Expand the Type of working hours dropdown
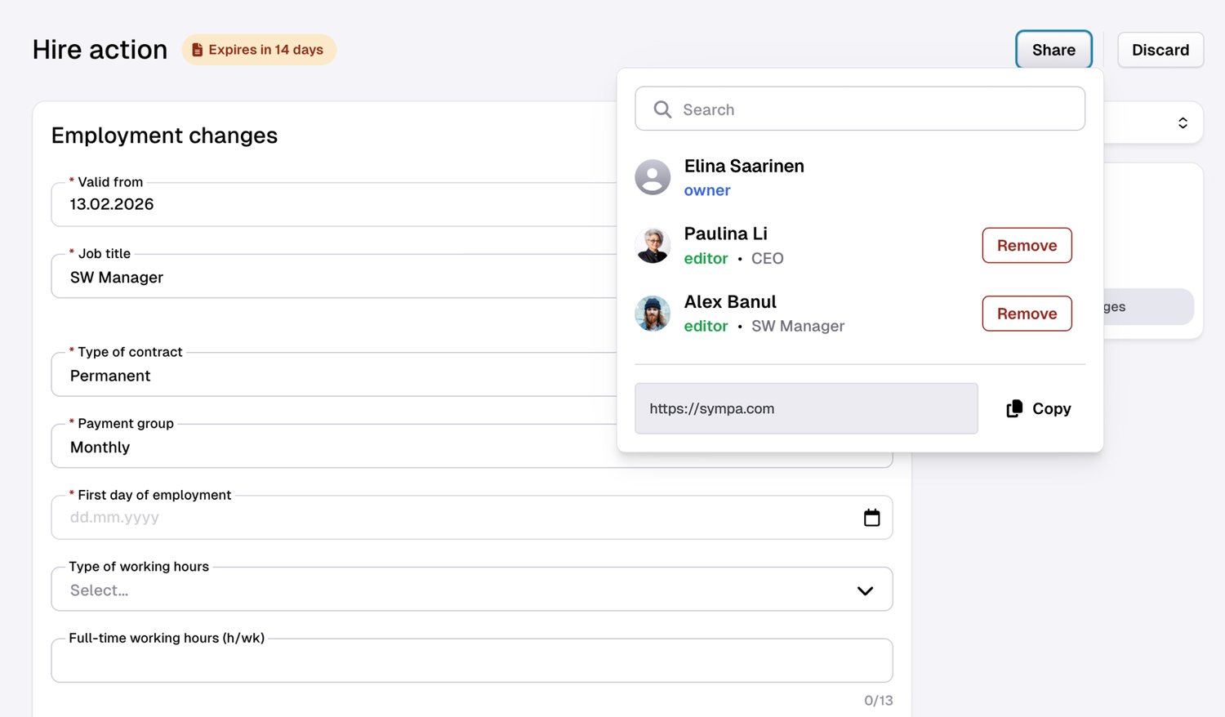Screen dimensions: 1225x717 864,589
